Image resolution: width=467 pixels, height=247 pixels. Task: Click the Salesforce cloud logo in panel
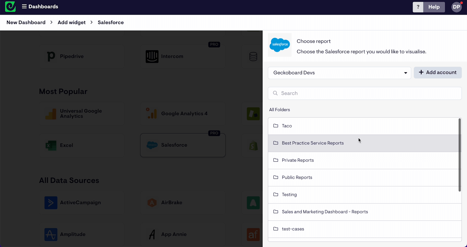click(280, 45)
